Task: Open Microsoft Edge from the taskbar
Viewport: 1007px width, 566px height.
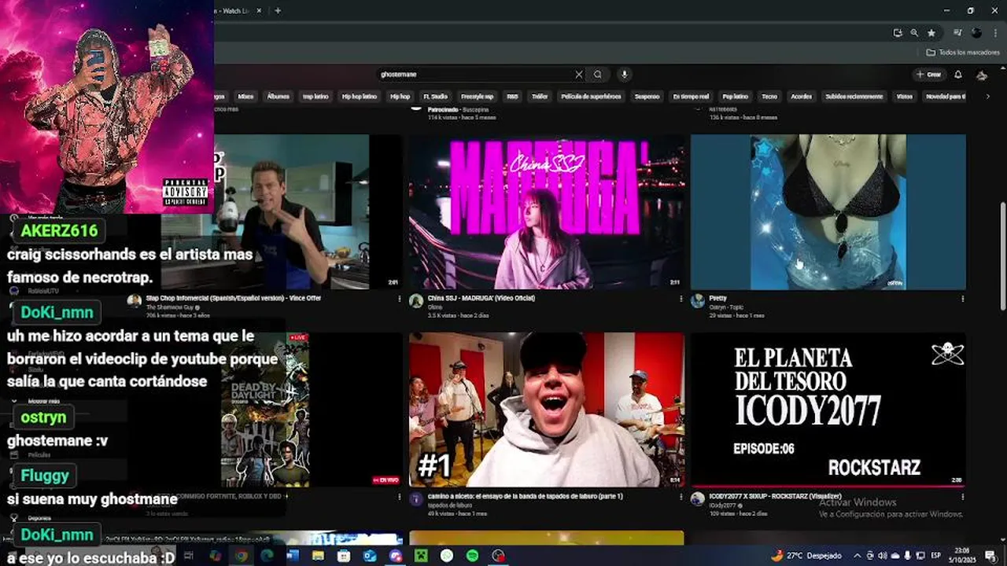Action: tap(267, 556)
